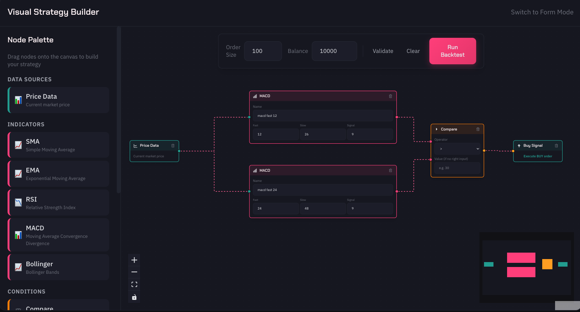
Task: Switch to Form Mode
Action: point(542,12)
